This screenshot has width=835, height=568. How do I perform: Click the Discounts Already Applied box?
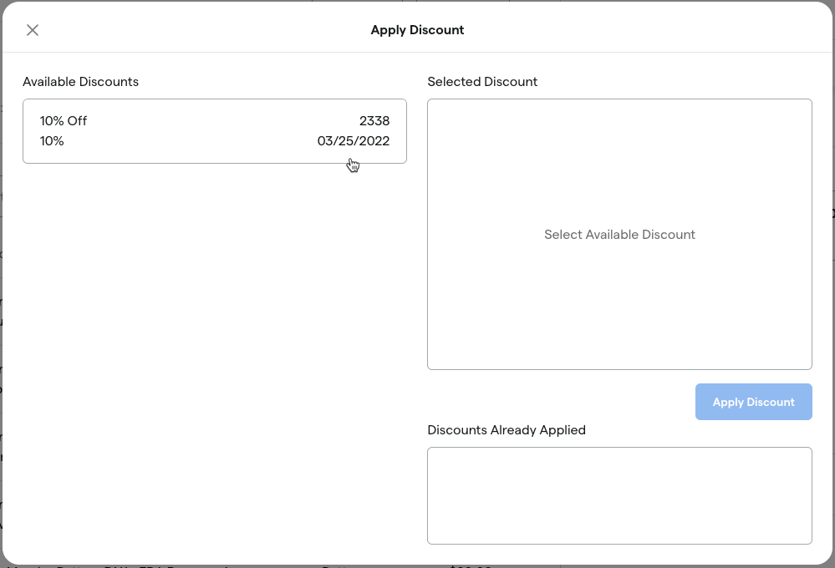(619, 495)
